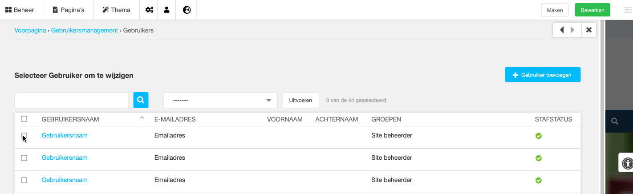Check the second user row checkbox
Viewport: 633px width, 194px height.
(24, 158)
